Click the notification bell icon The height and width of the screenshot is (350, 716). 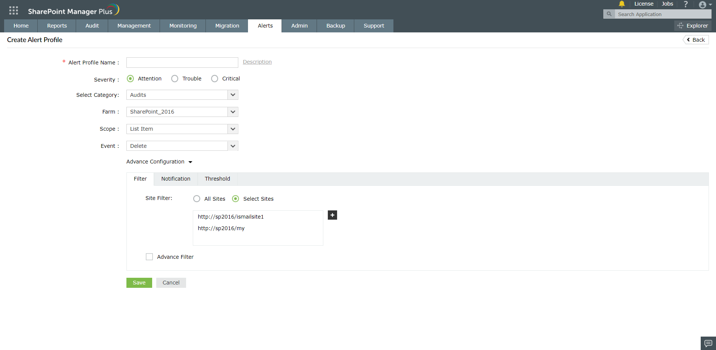pyautogui.click(x=622, y=4)
